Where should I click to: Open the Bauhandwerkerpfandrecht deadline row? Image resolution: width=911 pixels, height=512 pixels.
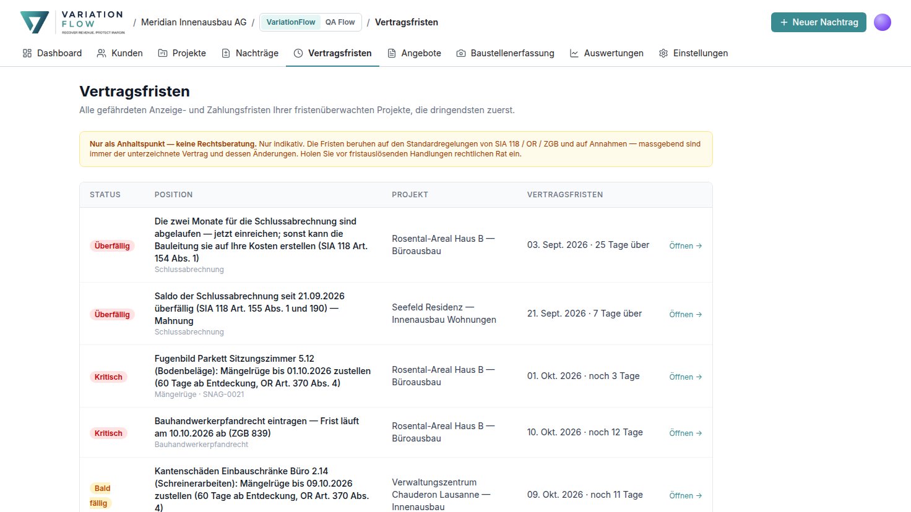pos(686,433)
